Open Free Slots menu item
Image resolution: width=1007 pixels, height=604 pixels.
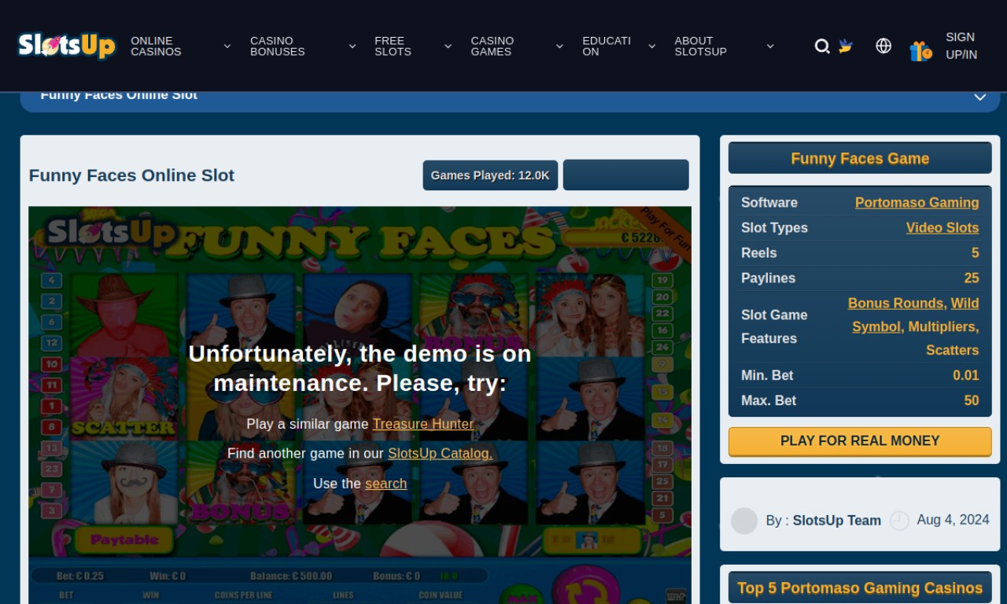(393, 46)
